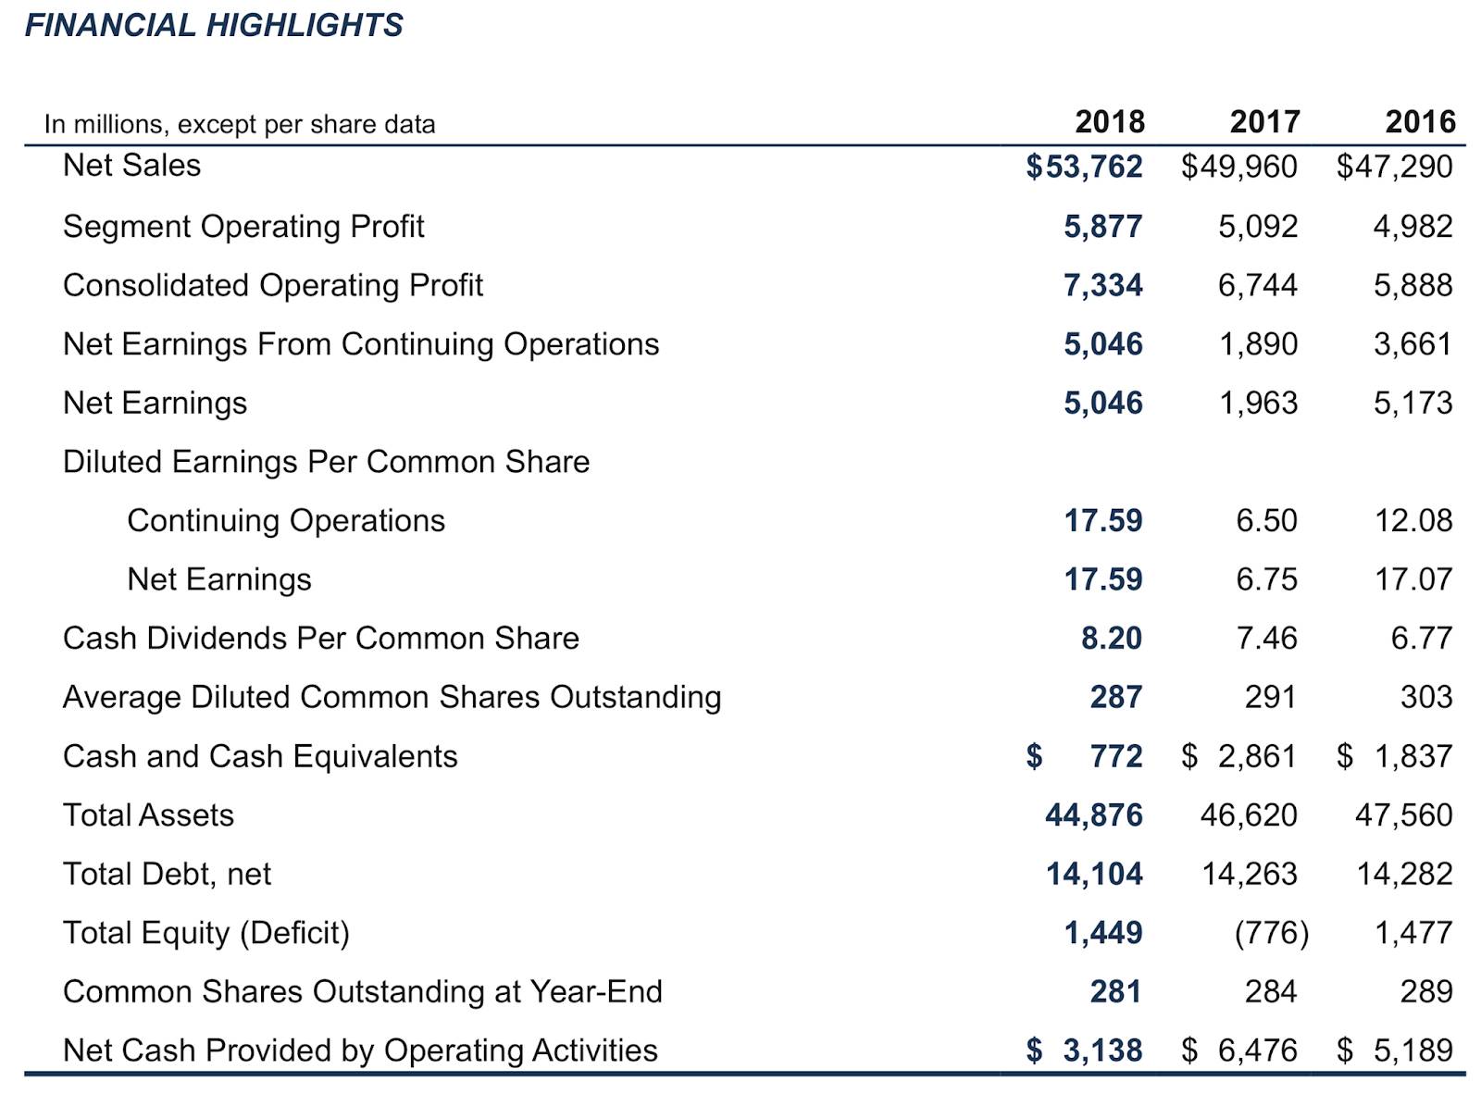Select Consolidated Operating Profit value 7,334
Image resolution: width=1481 pixels, height=1094 pixels.
1103,285
